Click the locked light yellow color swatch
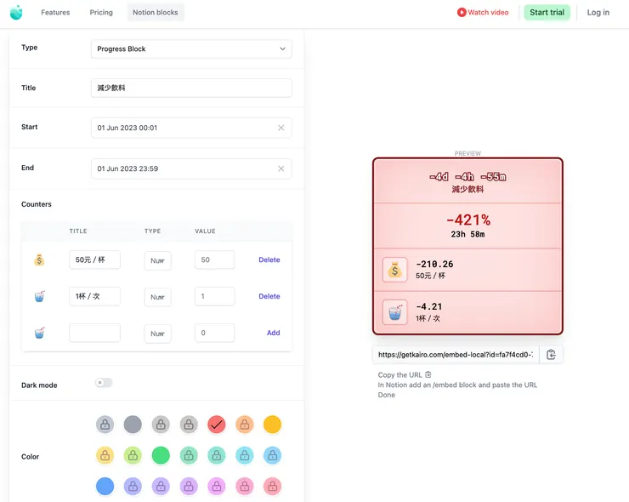This screenshot has width=629, height=502. pos(105,455)
